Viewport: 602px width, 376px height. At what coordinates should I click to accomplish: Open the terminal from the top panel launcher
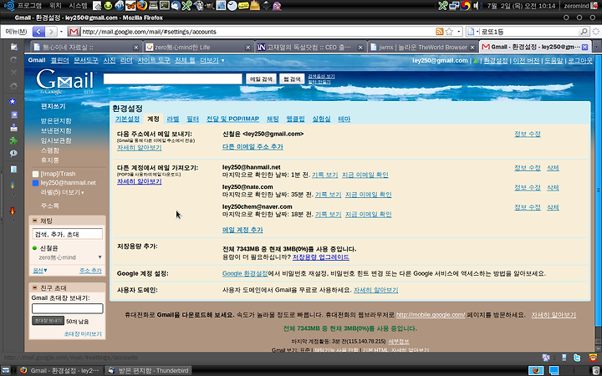pyautogui.click(x=165, y=5)
